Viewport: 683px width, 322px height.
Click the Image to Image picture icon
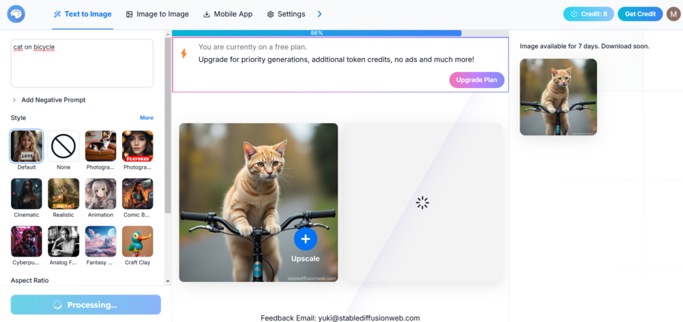tap(129, 15)
